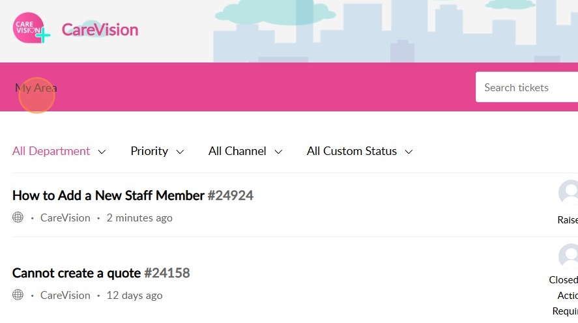Click ticket number #24158

167,273
